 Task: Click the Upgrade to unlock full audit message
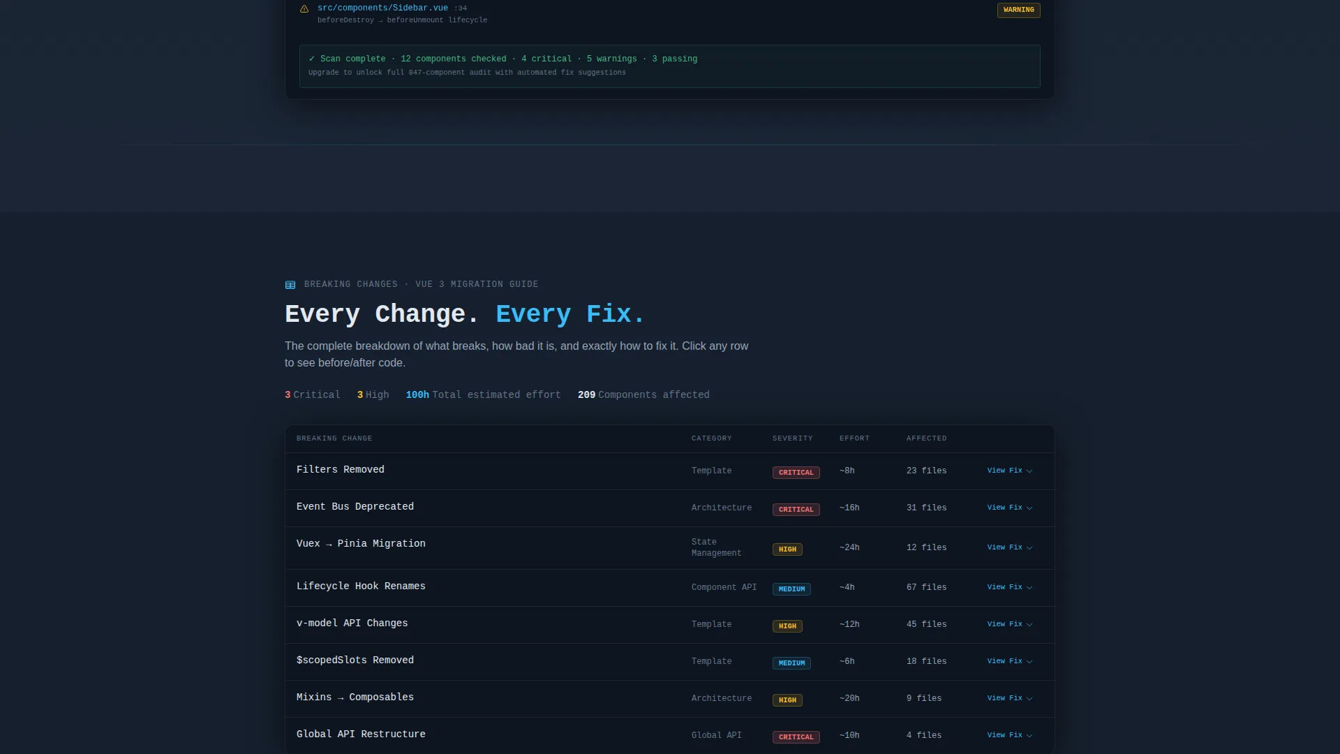pyautogui.click(x=467, y=73)
